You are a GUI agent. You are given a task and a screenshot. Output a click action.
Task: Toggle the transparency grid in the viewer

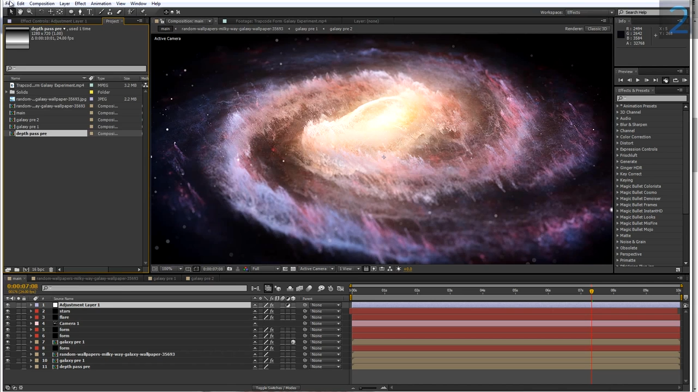click(293, 268)
